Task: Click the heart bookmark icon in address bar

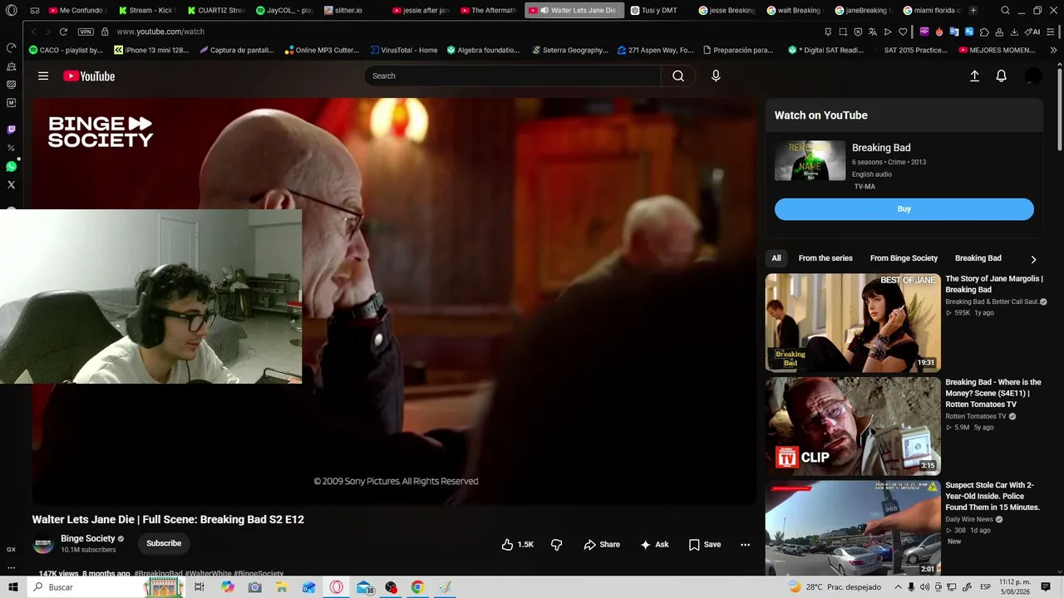Action: [x=903, y=32]
